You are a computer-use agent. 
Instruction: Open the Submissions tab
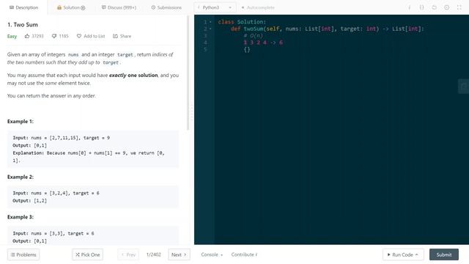[166, 7]
